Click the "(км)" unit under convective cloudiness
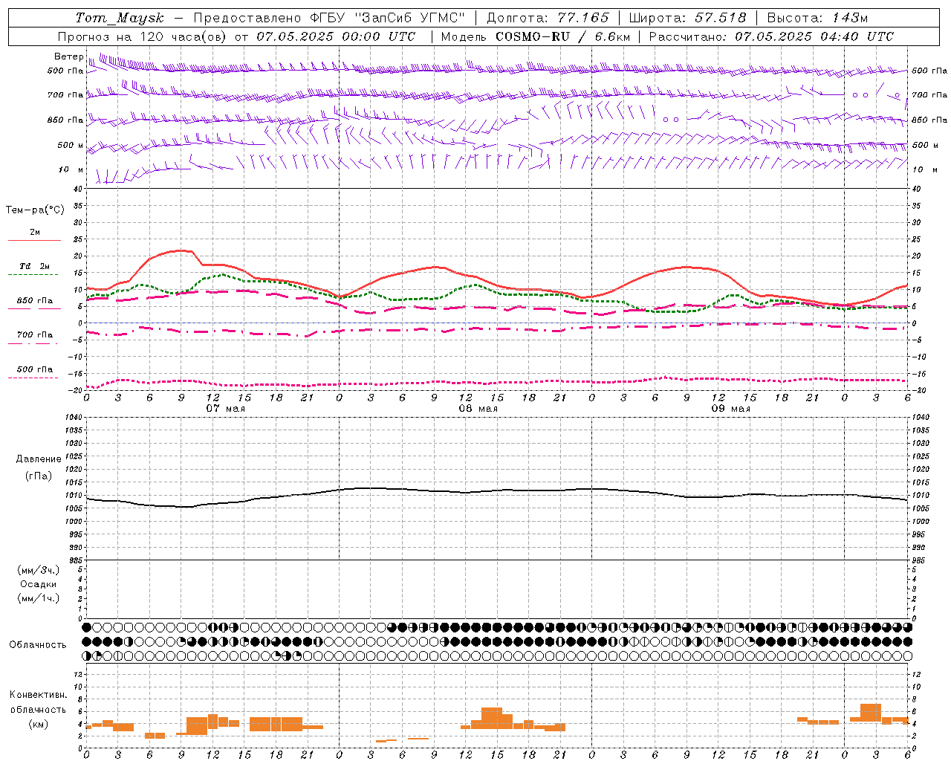The image size is (951, 761). click(x=38, y=724)
